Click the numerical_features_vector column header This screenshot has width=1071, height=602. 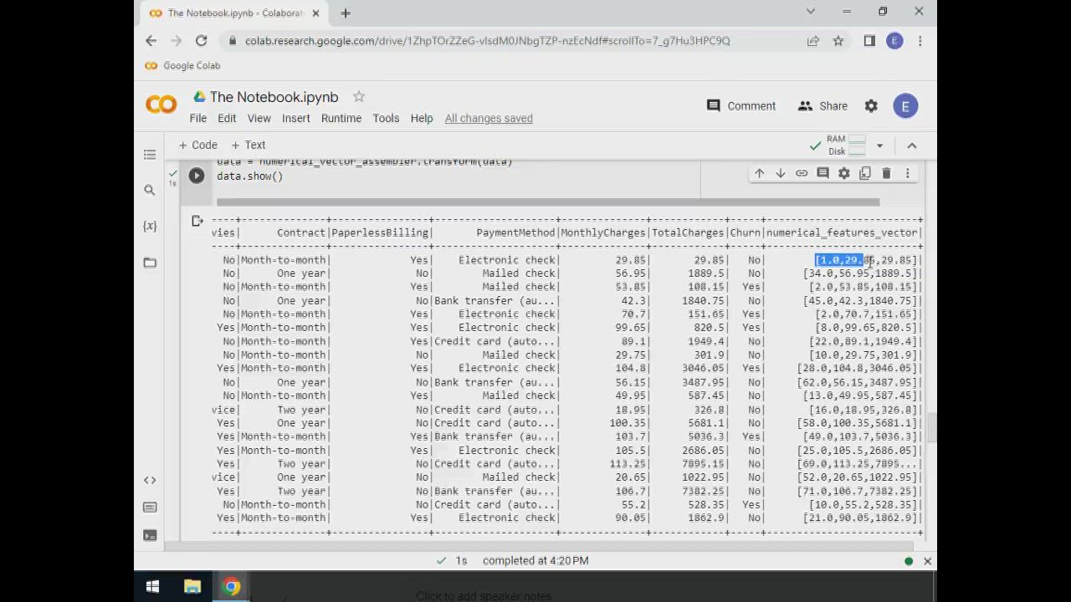tap(843, 233)
